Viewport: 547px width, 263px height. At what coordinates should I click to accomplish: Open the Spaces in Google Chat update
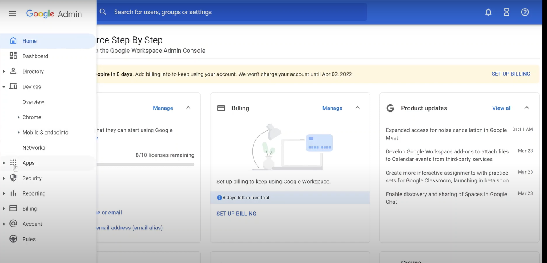pyautogui.click(x=446, y=198)
